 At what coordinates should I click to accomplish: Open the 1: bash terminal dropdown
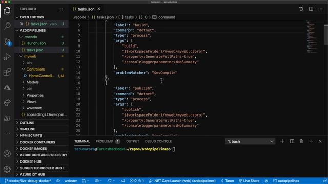click(250, 141)
